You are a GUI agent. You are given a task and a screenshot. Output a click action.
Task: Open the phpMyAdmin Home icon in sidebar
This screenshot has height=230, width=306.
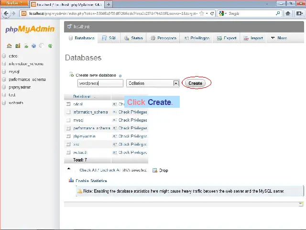pos(9,46)
